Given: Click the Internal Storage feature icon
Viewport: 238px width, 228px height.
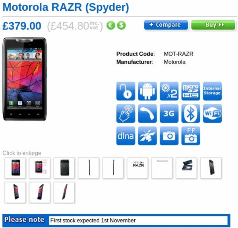Looking at the screenshot, I should pyautogui.click(x=213, y=91).
